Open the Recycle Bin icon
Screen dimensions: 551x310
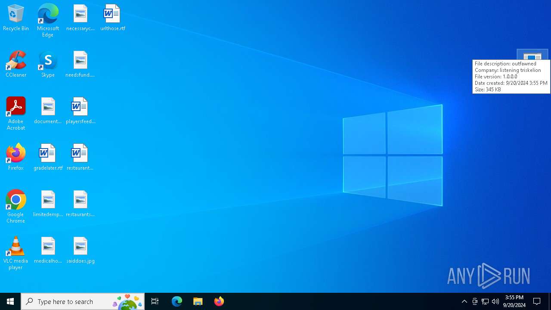[x=16, y=18]
